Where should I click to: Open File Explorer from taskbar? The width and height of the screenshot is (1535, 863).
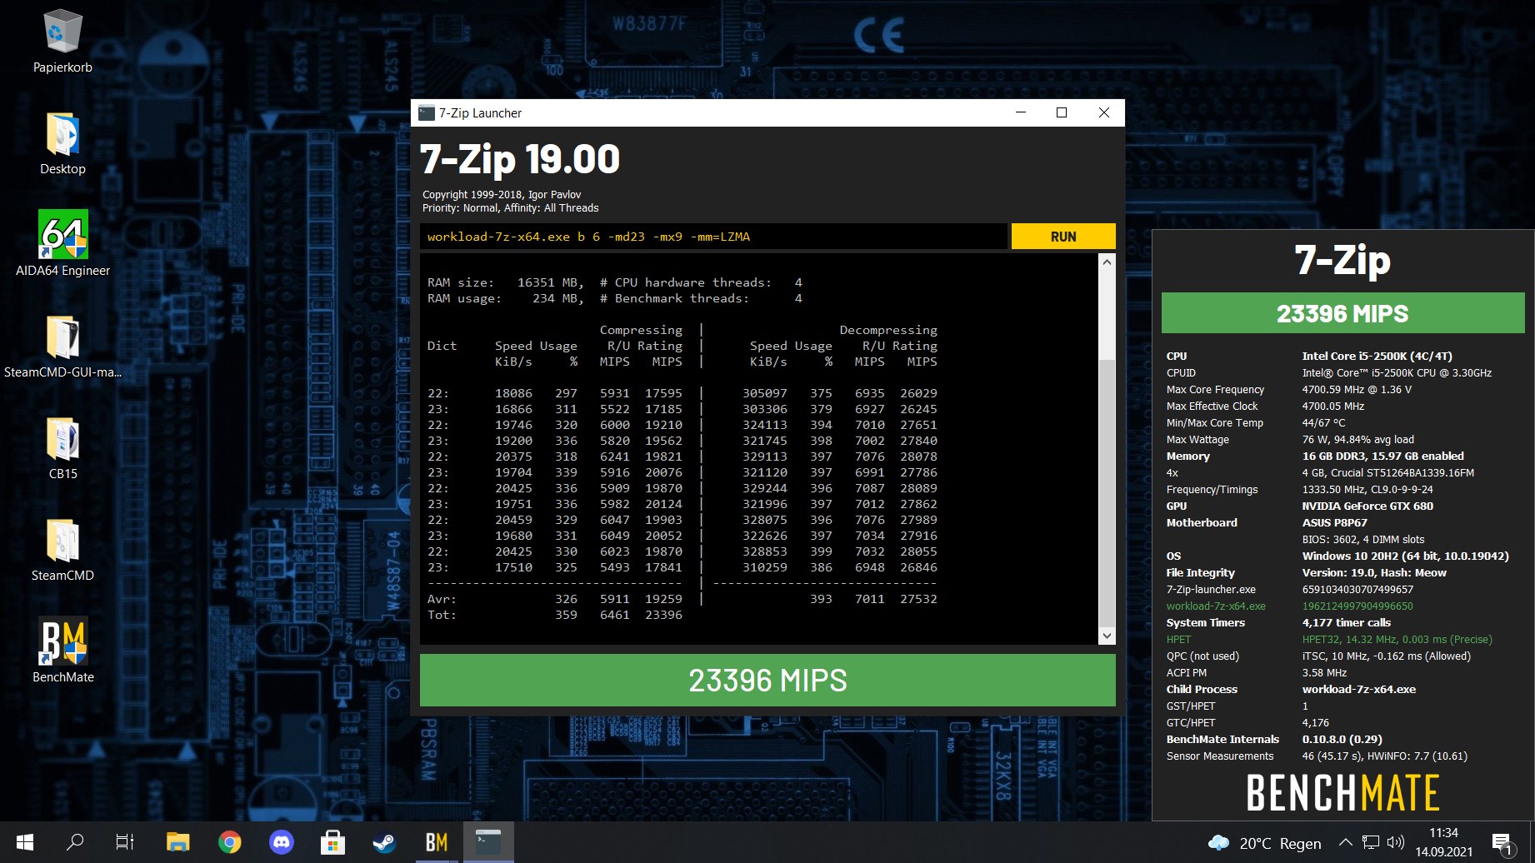(x=177, y=842)
